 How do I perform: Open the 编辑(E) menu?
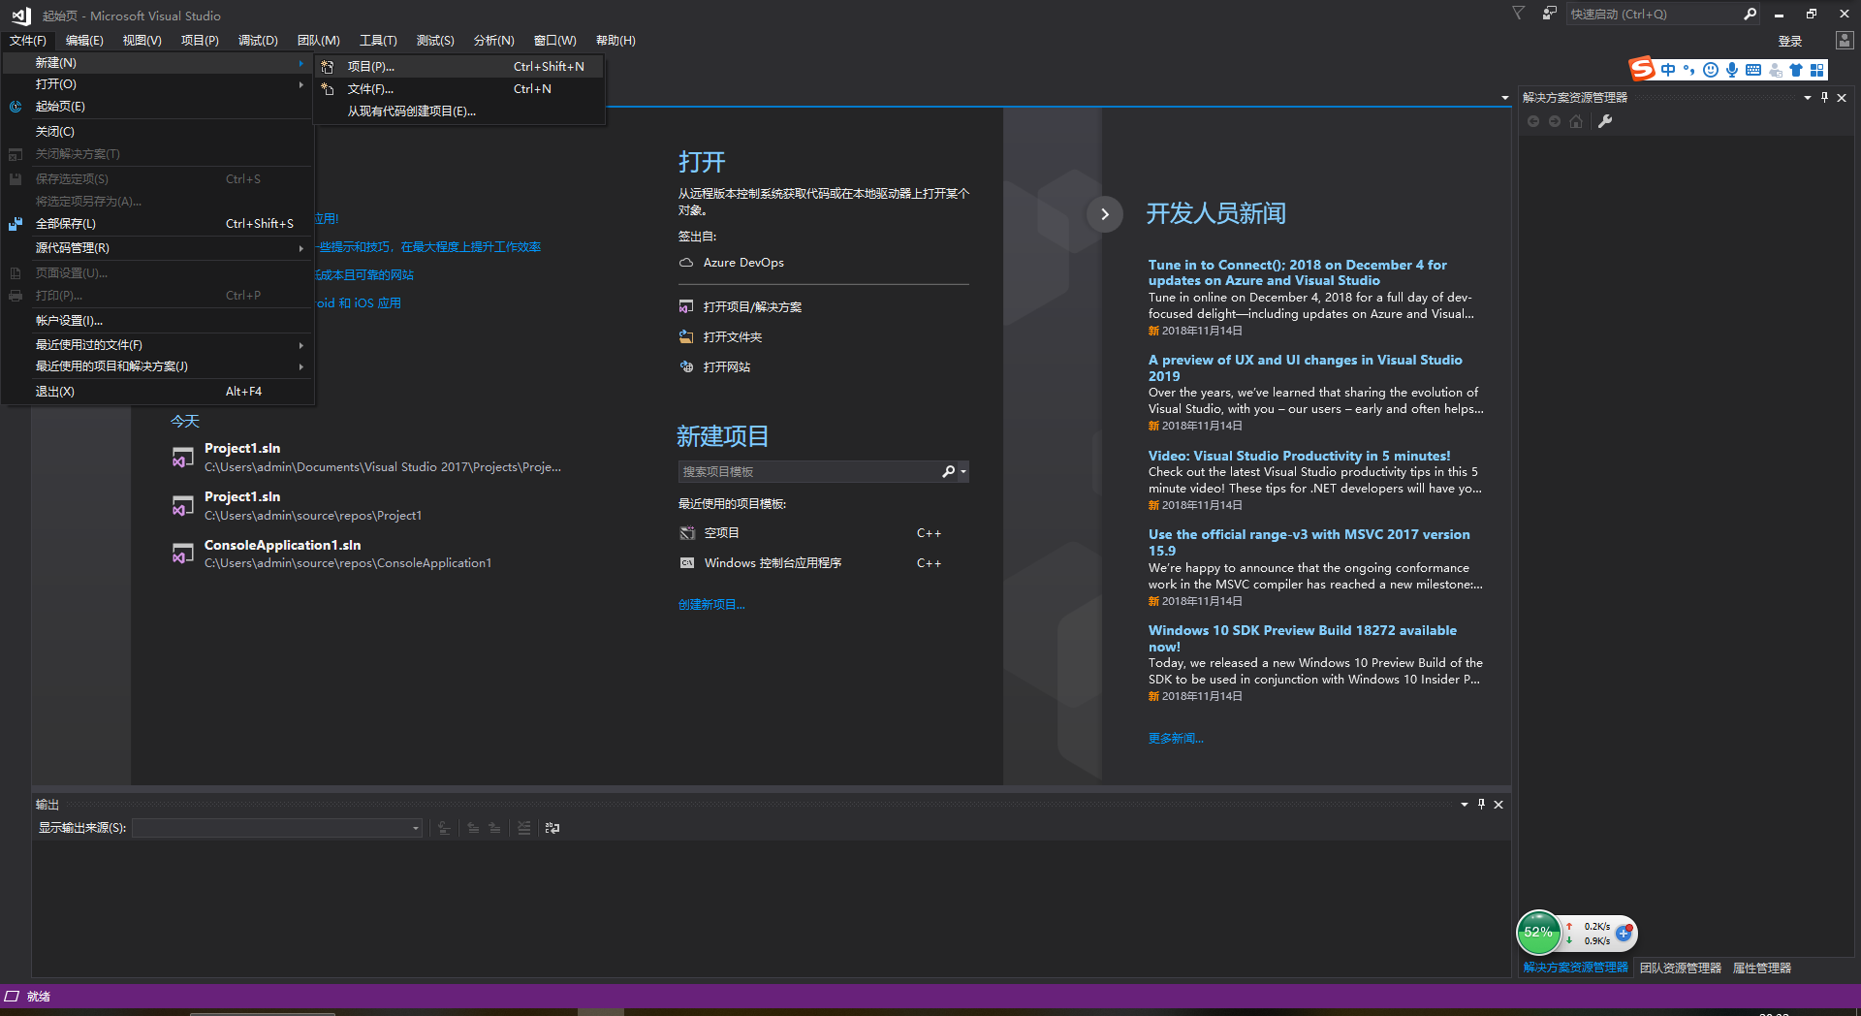point(84,40)
